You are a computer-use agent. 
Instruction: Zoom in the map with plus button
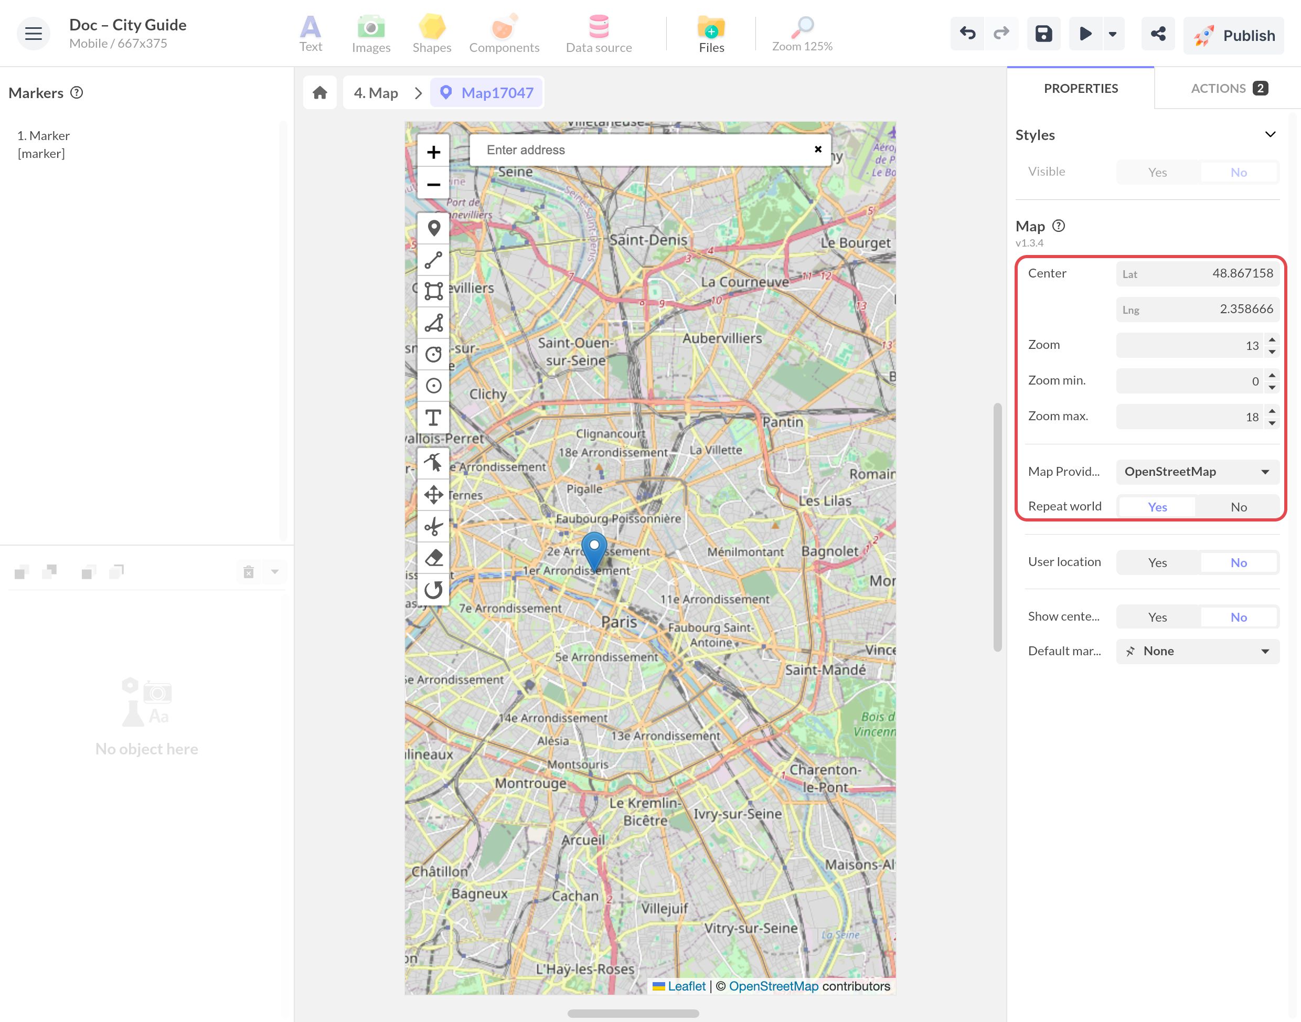(x=433, y=152)
